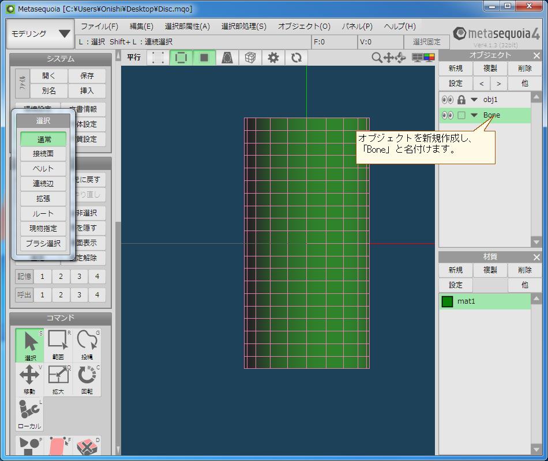Click 新規 in the Object panel
Image resolution: width=548 pixels, height=461 pixels.
pyautogui.click(x=455, y=68)
